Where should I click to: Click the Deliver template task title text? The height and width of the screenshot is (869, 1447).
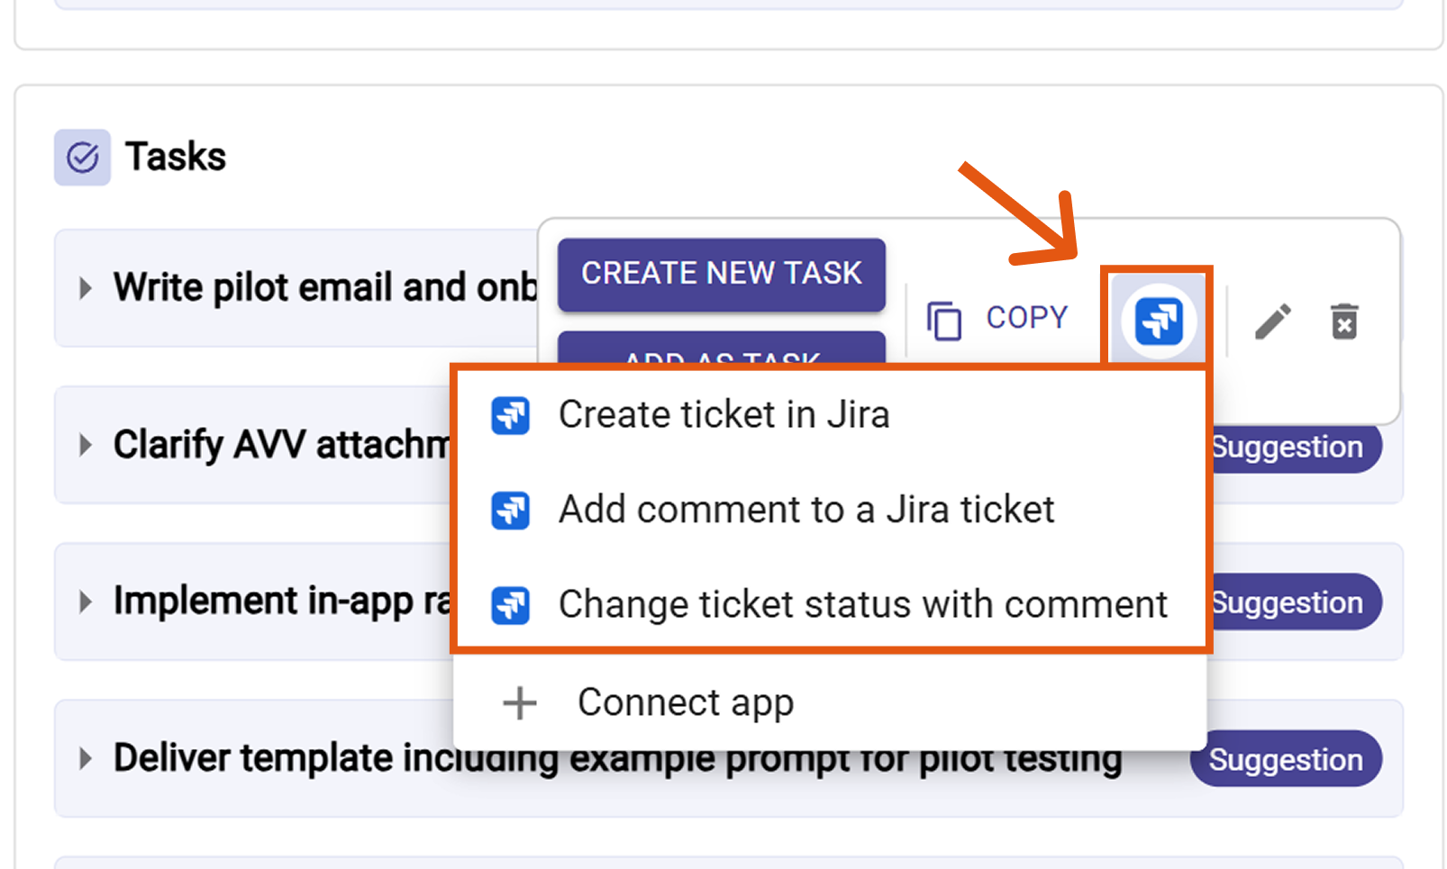[618, 758]
